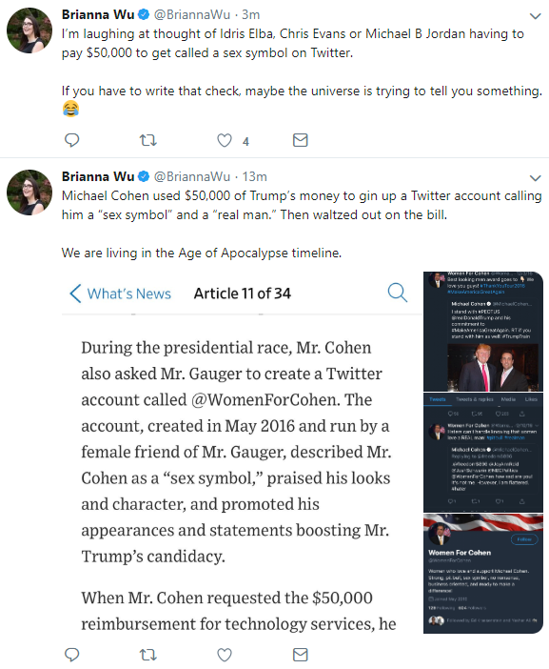Open the What's News article screenshot

click(242, 453)
